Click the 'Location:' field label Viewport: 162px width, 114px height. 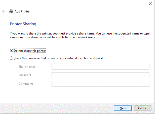25,75
